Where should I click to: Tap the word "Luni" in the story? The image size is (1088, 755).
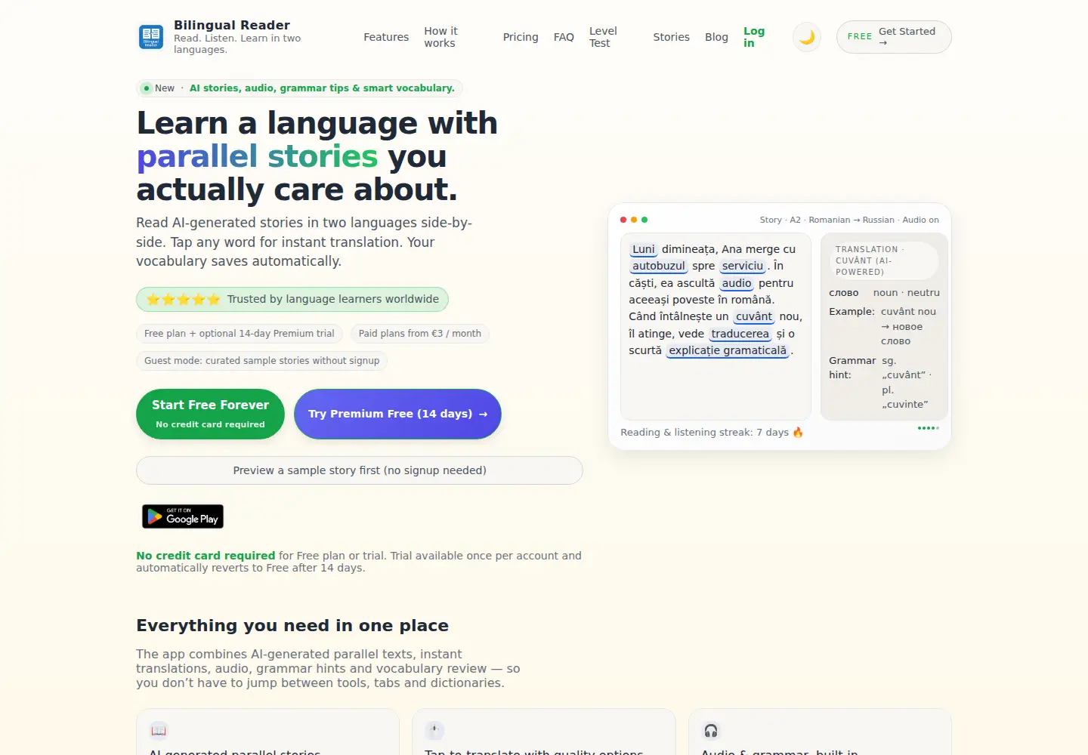[x=644, y=249]
